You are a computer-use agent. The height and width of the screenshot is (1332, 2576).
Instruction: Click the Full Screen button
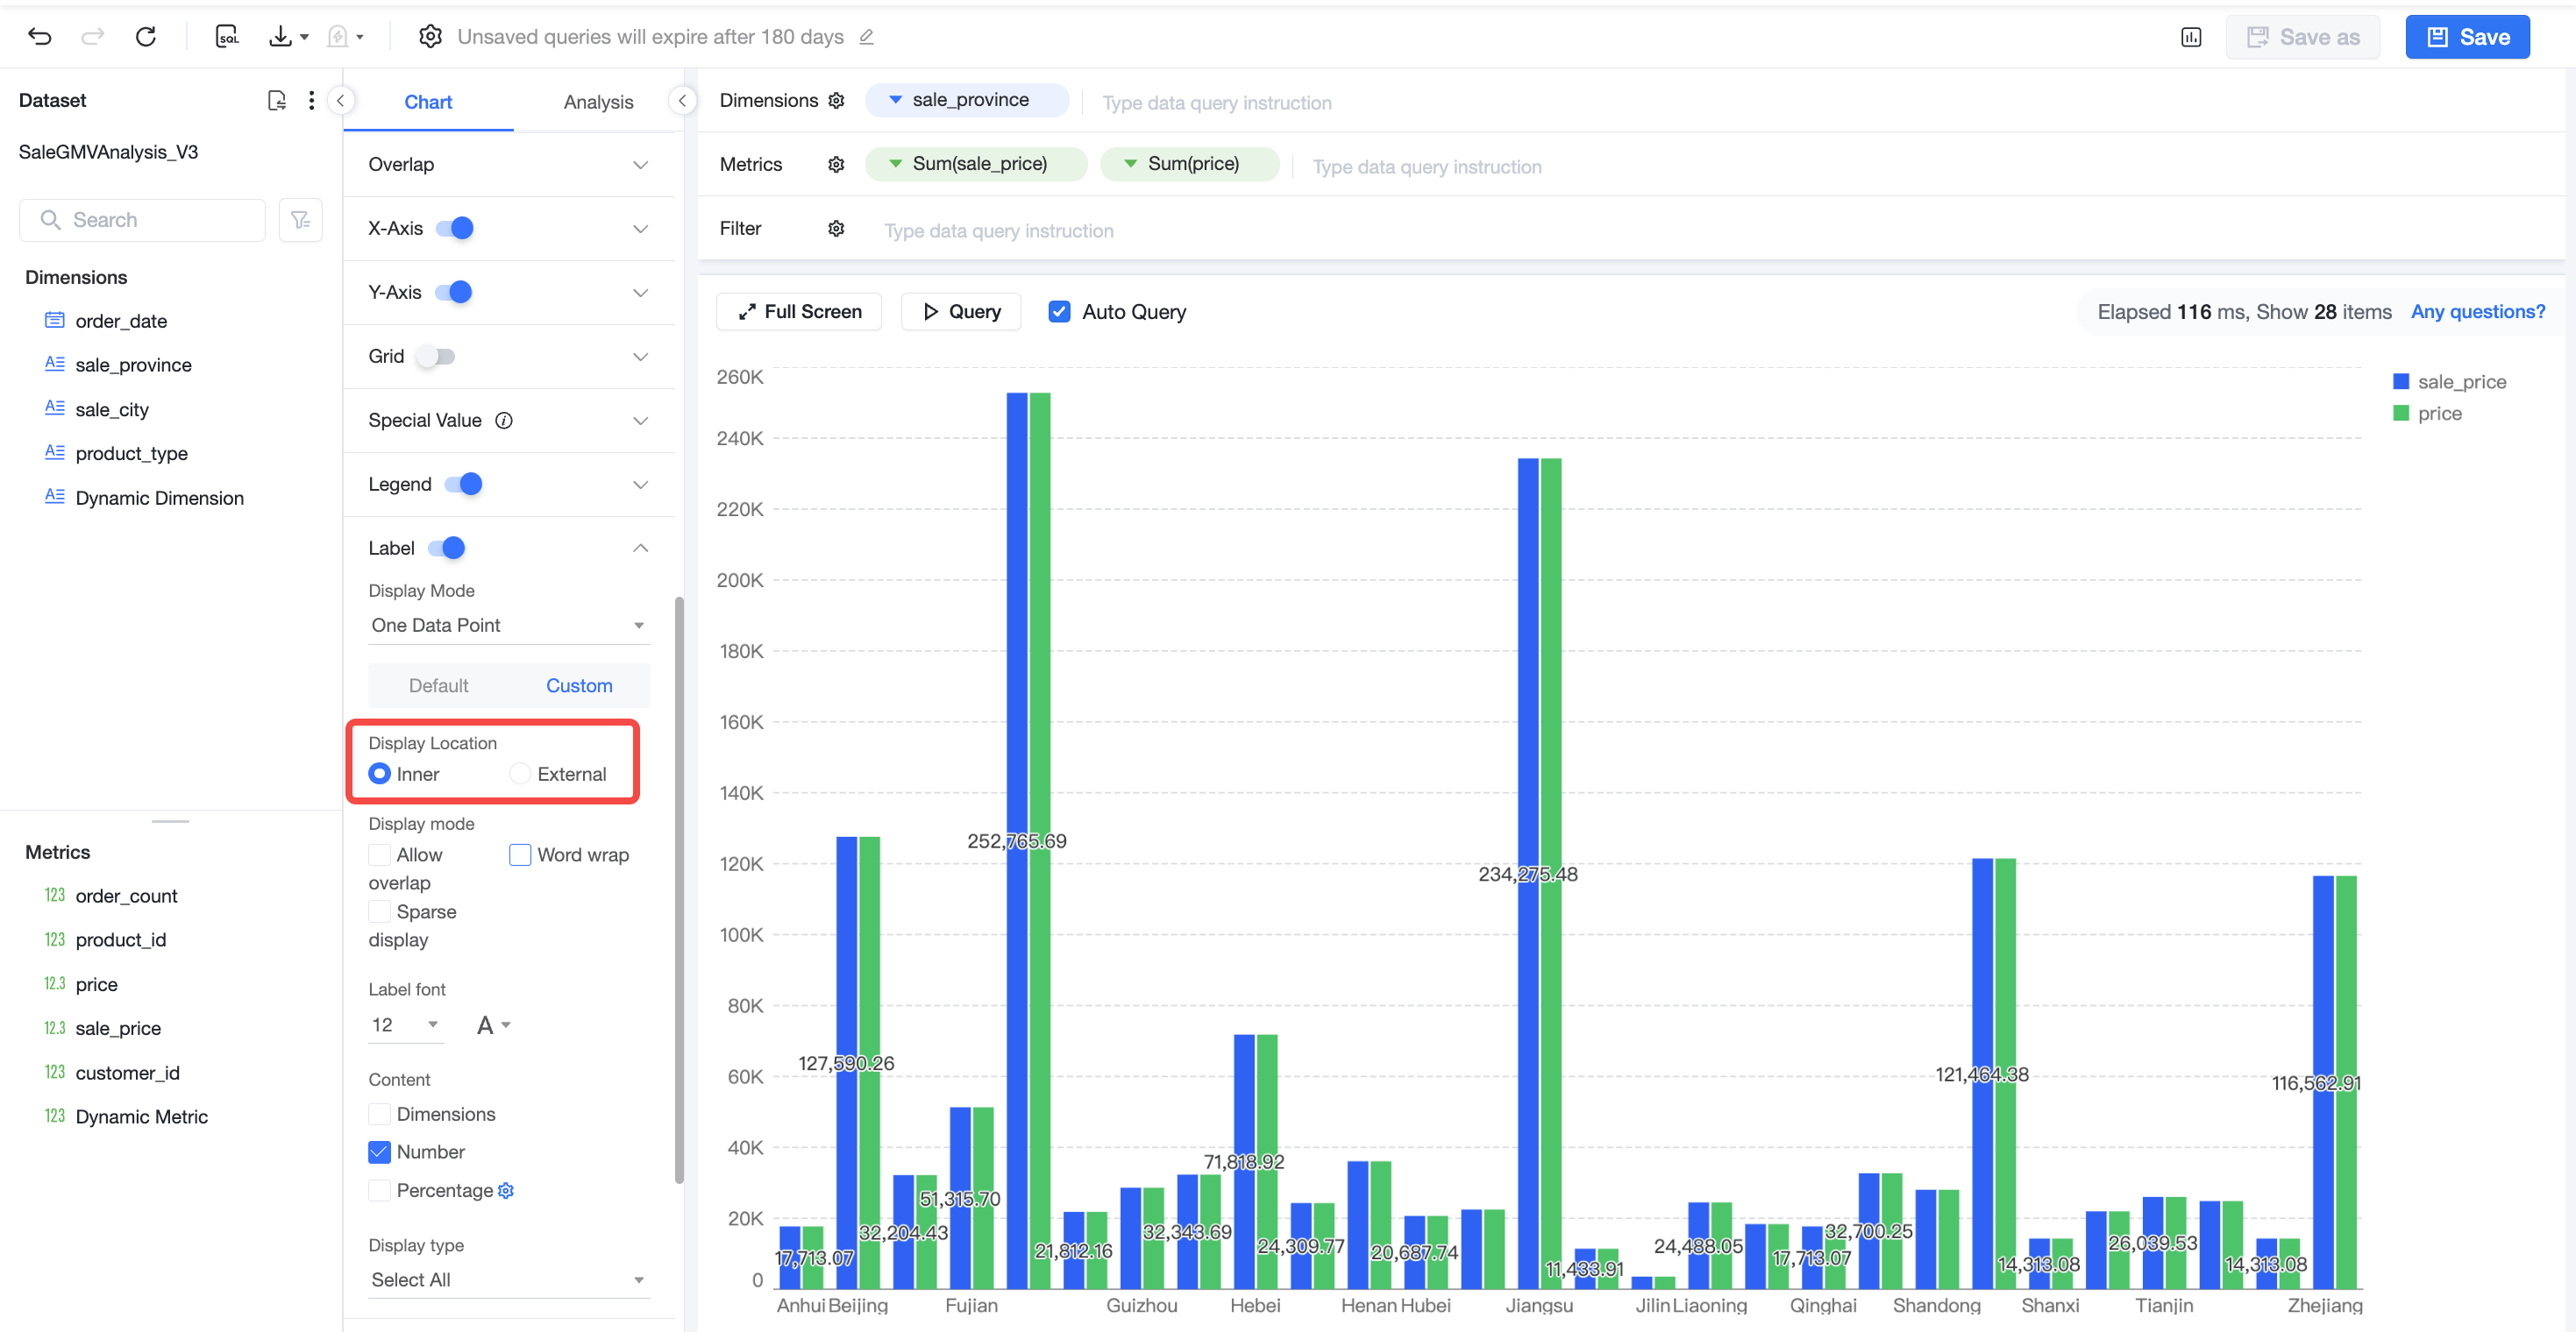[x=800, y=312]
